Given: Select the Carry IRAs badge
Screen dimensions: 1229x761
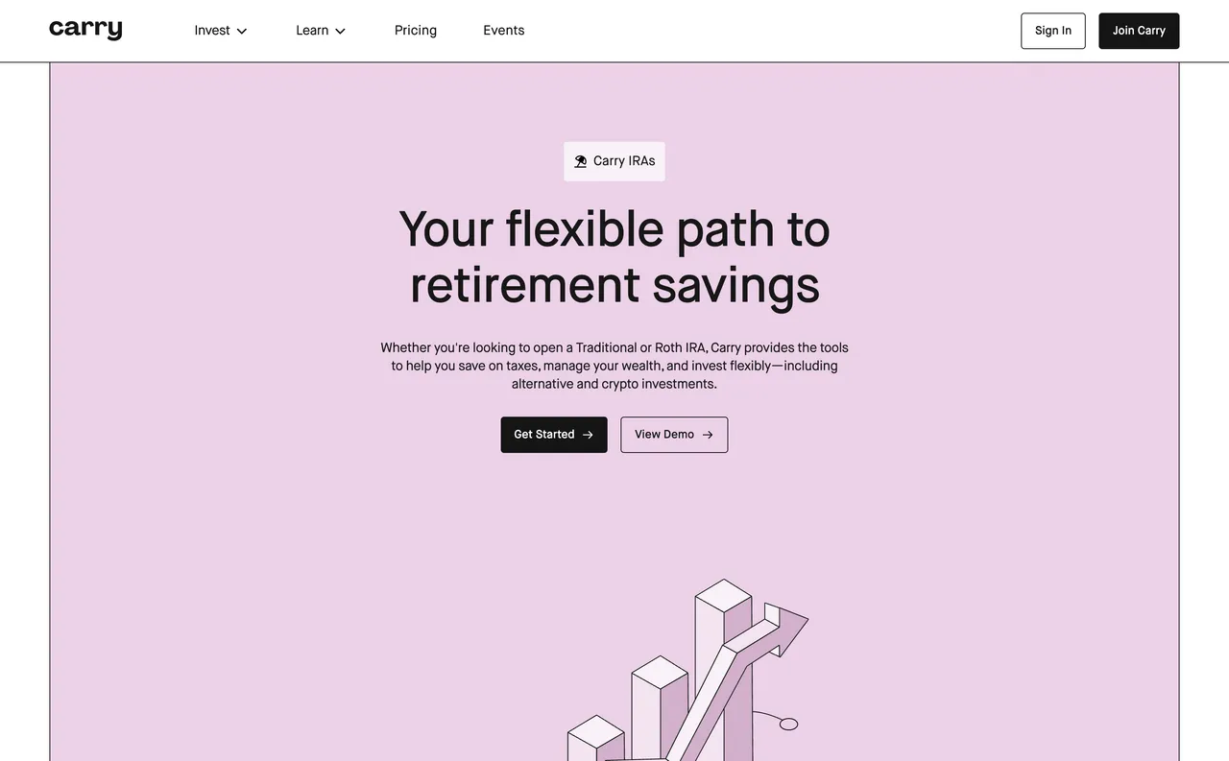Looking at the screenshot, I should [x=614, y=161].
